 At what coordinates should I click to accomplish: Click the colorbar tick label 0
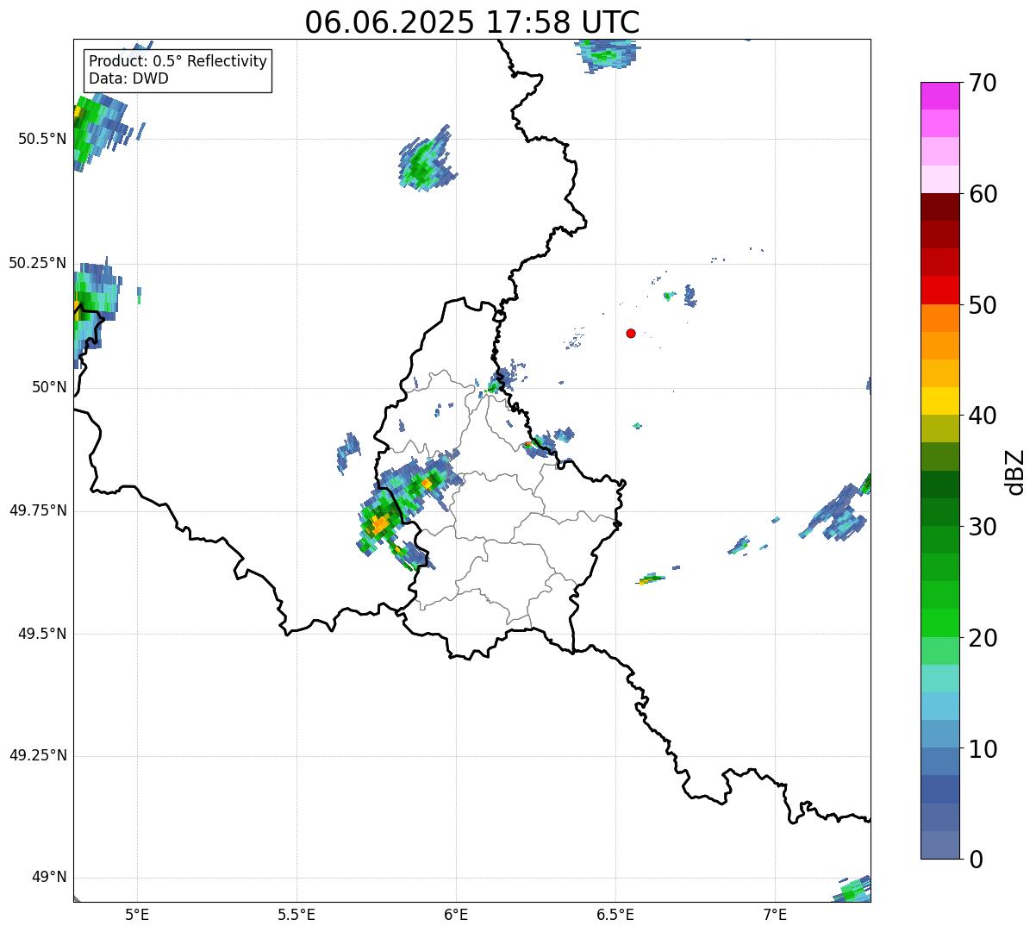tap(975, 860)
